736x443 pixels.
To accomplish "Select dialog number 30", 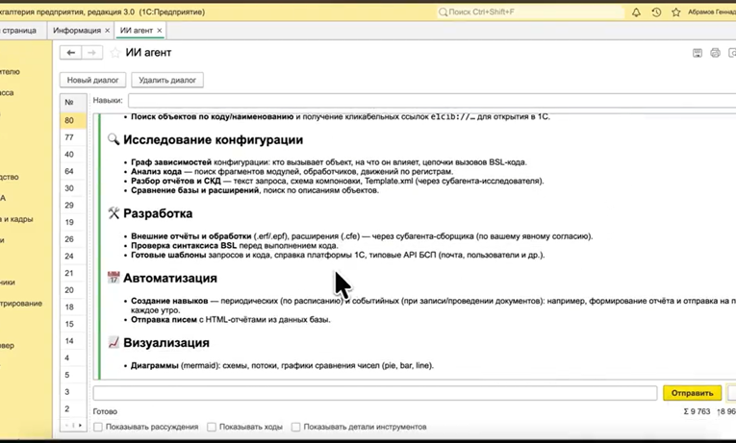I will (73, 188).
